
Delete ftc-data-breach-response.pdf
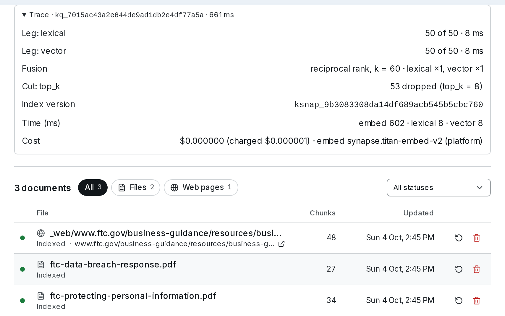[477, 269]
